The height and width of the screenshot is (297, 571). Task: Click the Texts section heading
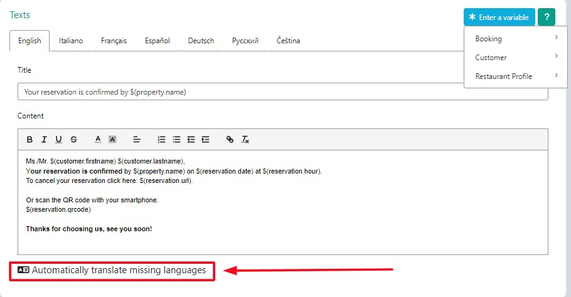tap(20, 15)
